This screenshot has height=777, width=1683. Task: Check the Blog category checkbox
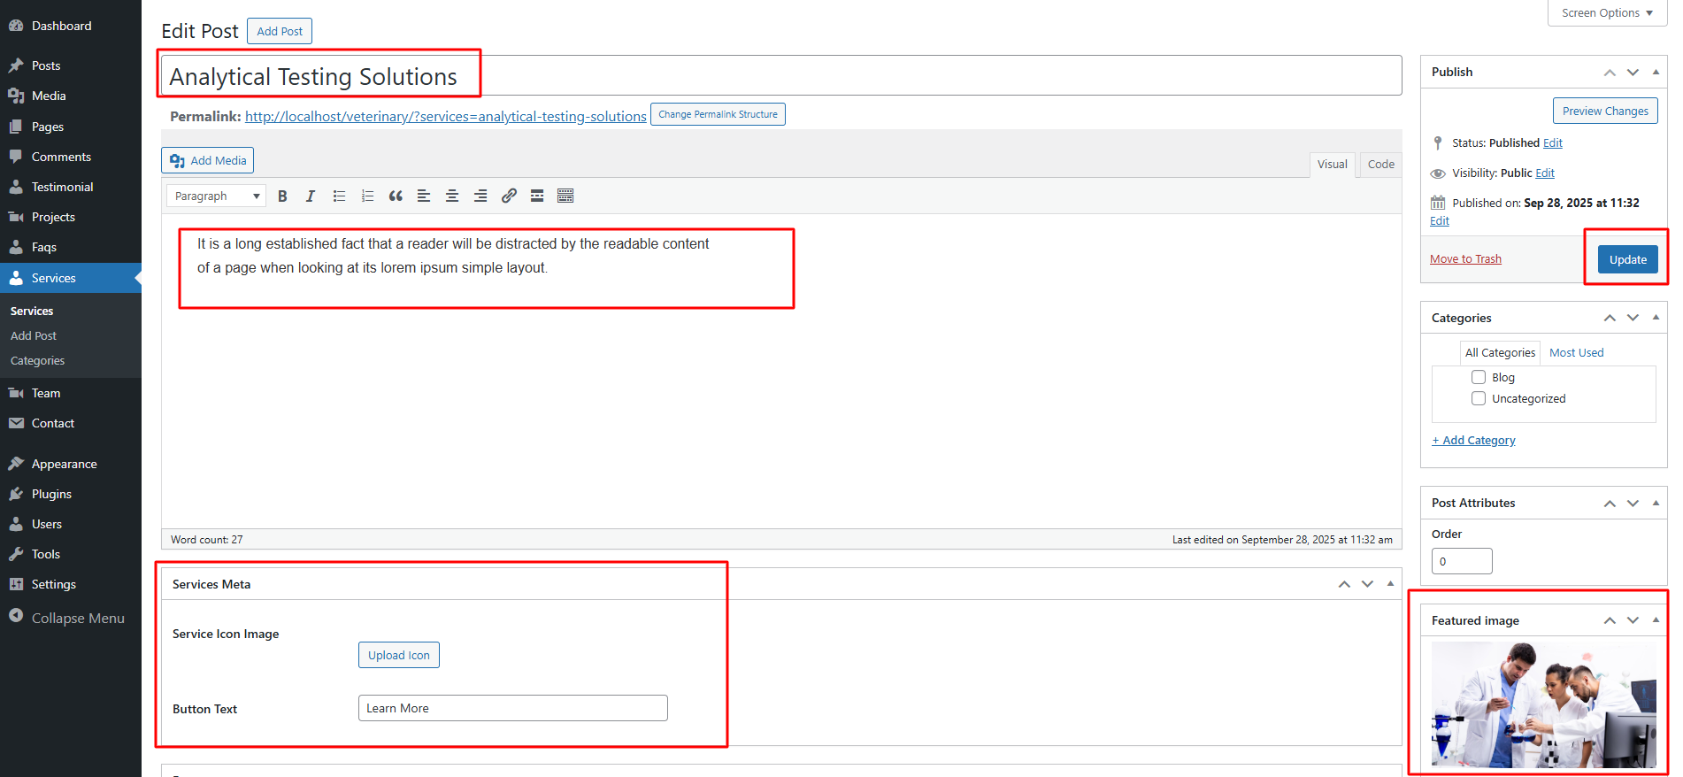point(1479,378)
